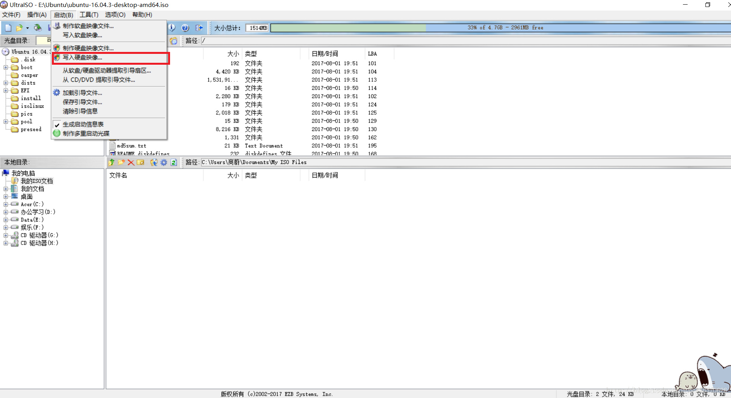Click the Open file toolbar icon
The width and height of the screenshot is (731, 398).
[x=19, y=28]
